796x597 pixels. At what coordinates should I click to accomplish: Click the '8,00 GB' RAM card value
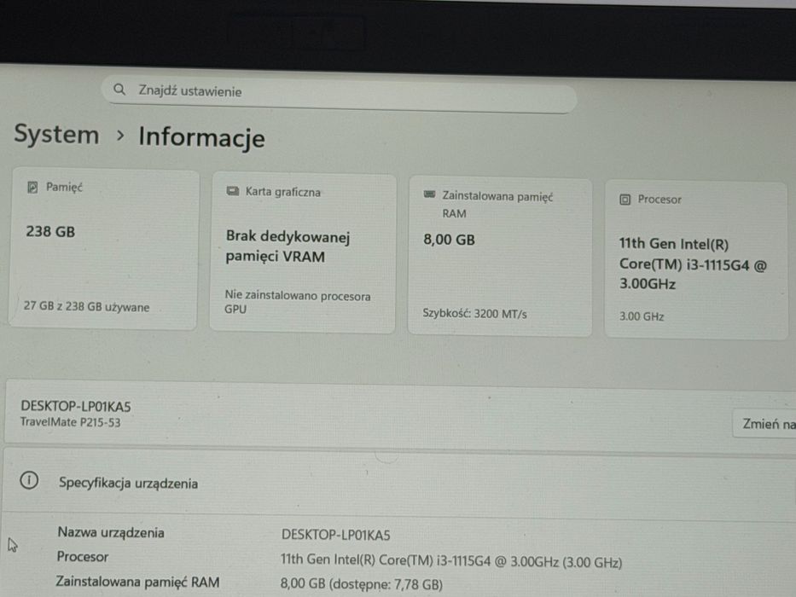pos(450,240)
